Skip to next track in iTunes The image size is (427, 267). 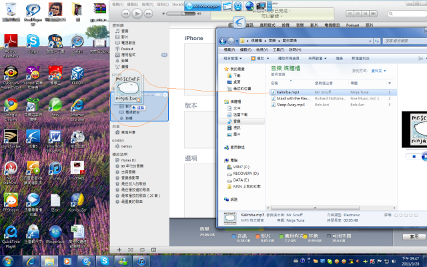148,13
